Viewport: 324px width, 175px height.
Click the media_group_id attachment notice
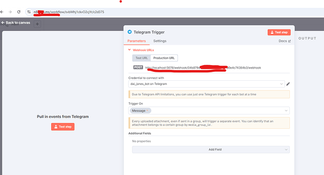click(209, 123)
